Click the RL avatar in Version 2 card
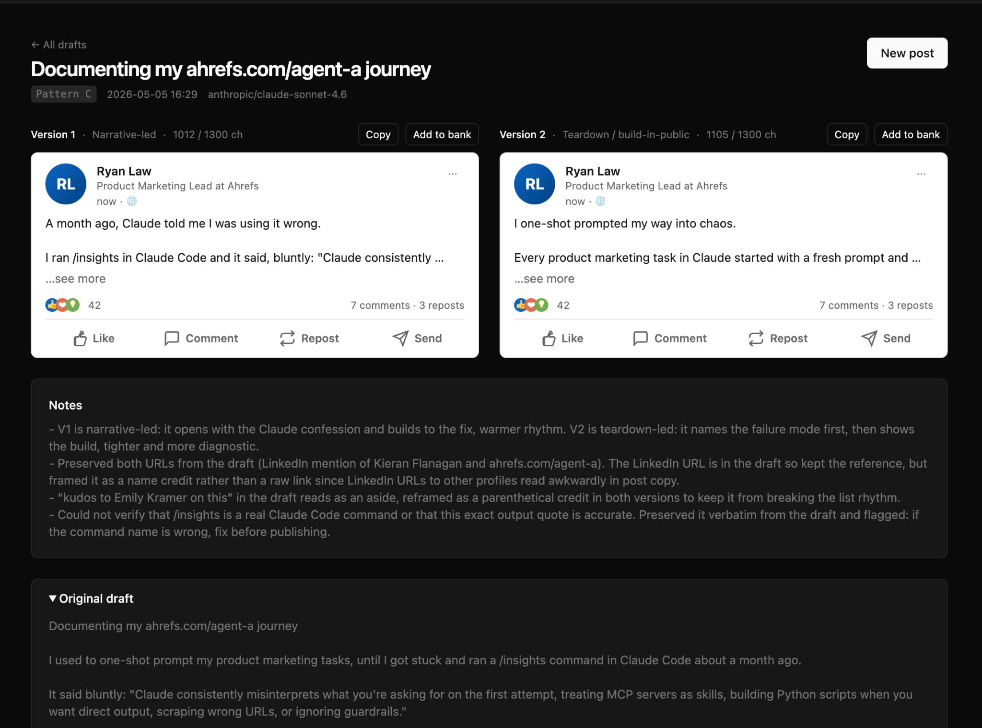This screenshot has width=982, height=728. tap(534, 184)
